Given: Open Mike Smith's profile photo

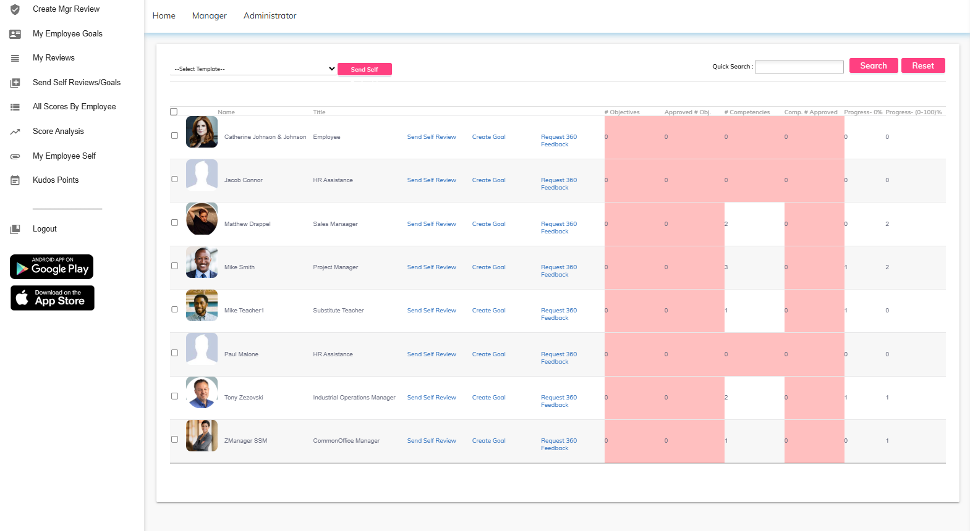Looking at the screenshot, I should pos(202,262).
